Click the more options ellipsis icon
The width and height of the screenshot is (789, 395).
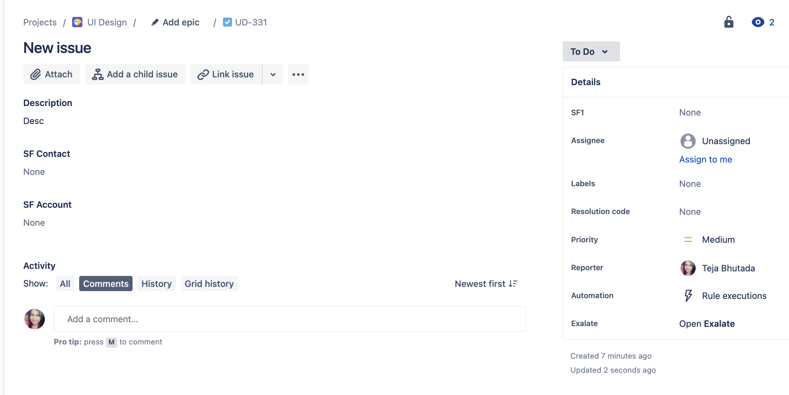(298, 74)
